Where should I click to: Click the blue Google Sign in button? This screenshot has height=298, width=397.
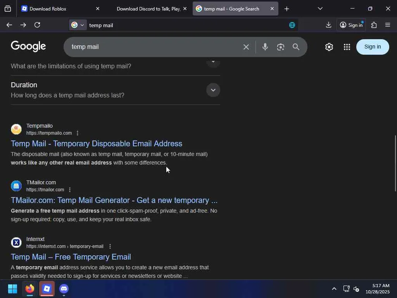point(373,47)
